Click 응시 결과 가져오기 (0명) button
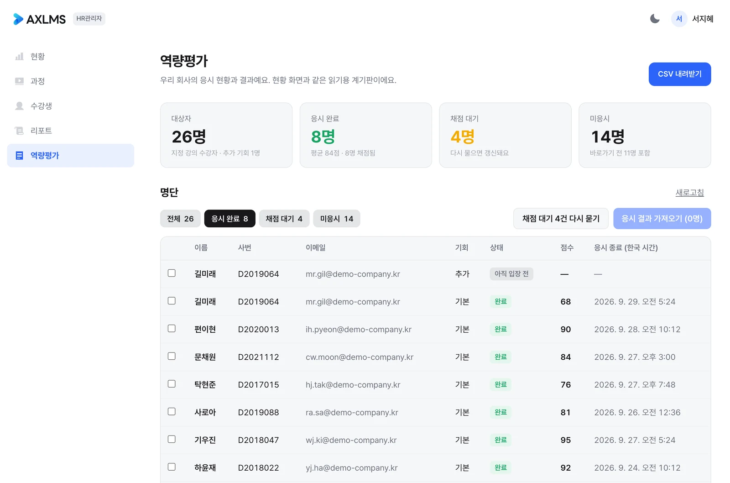The height and width of the screenshot is (483, 730). coord(662,219)
